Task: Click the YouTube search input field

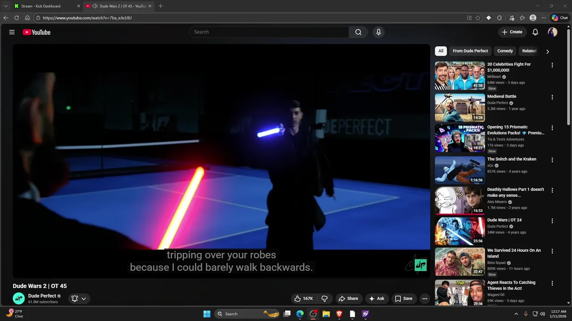Action: 269,32
